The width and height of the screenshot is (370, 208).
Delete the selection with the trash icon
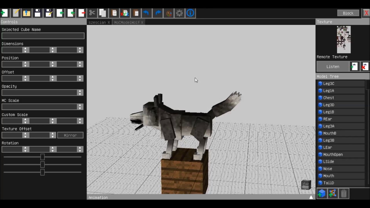(x=344, y=193)
